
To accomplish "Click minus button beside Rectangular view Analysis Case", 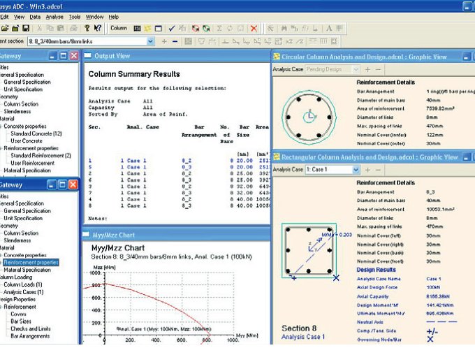I will click(378, 170).
